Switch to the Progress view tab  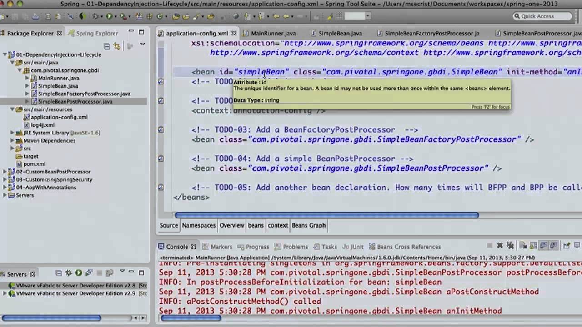point(253,247)
